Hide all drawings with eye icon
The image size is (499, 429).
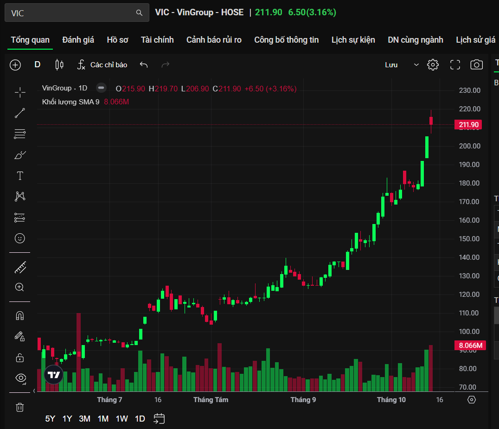coord(21,378)
